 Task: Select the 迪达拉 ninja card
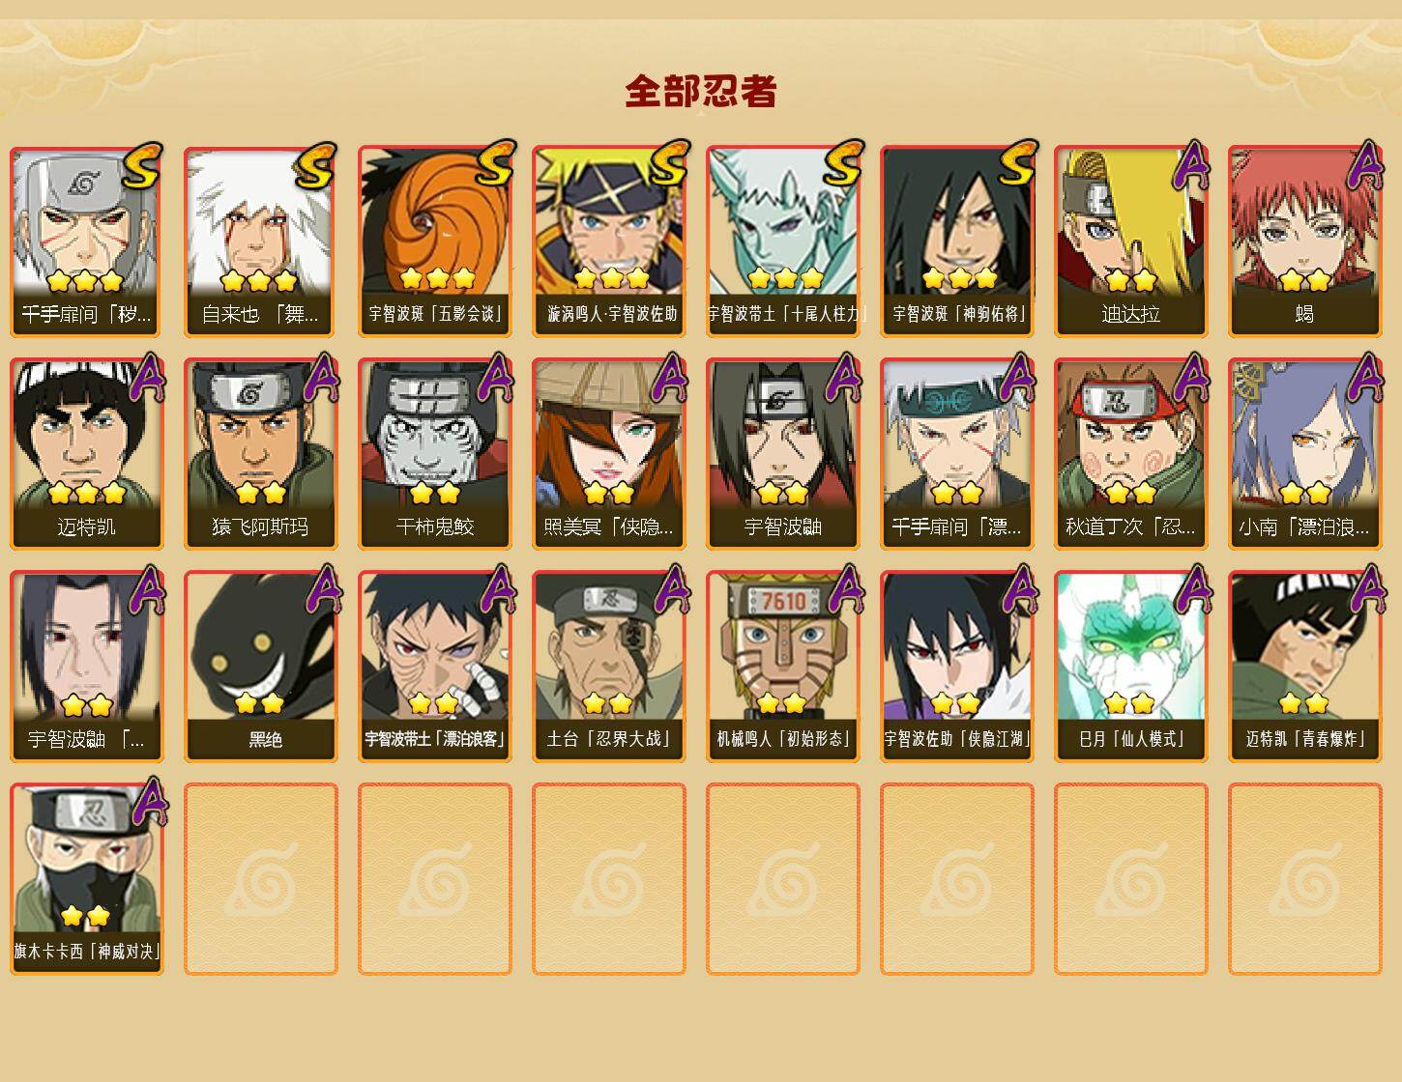(1131, 242)
